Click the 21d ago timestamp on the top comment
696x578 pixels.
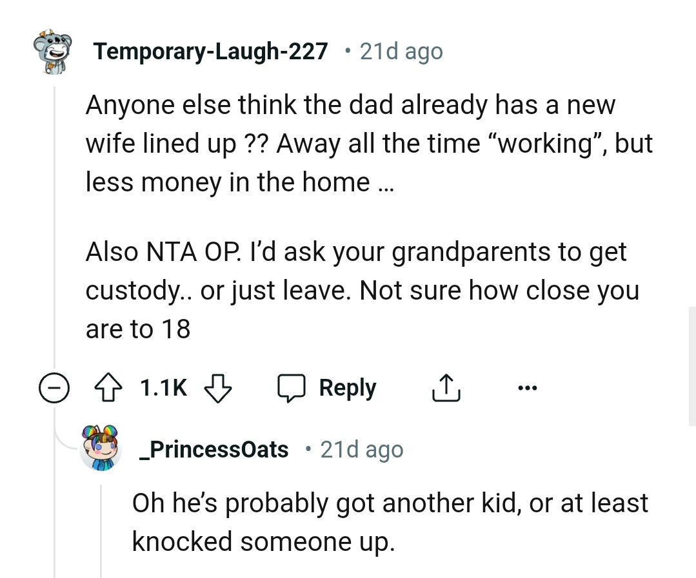(x=399, y=51)
